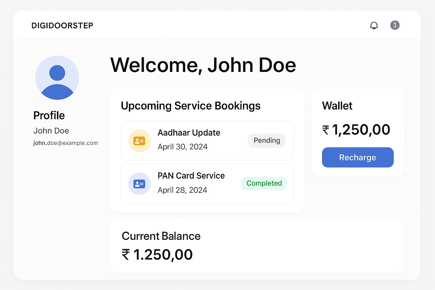
Task: Click the notification count badge showing 1
Action: click(x=395, y=25)
